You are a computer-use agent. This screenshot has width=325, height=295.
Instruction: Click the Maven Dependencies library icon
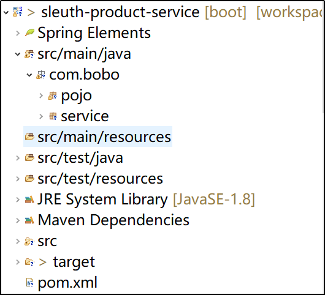pyautogui.click(x=29, y=220)
